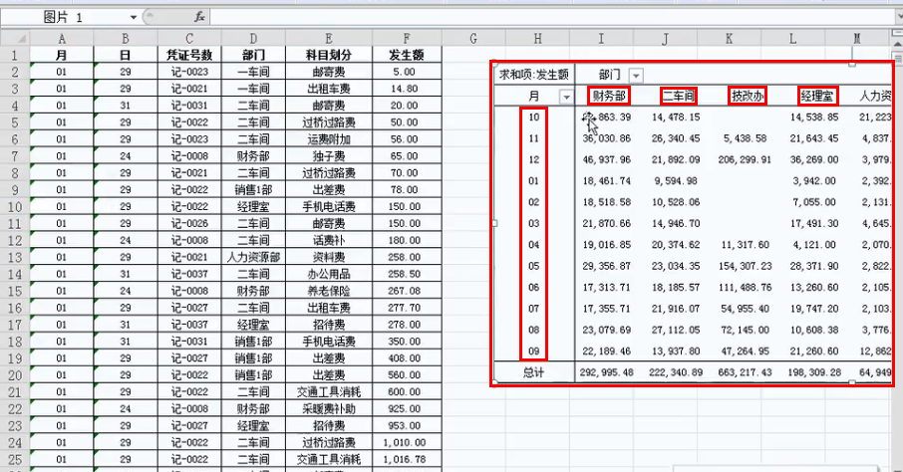Viewport: 903px width, 472px height.
Task: Open the 月 filter dropdown in pivot table
Action: coord(567,97)
